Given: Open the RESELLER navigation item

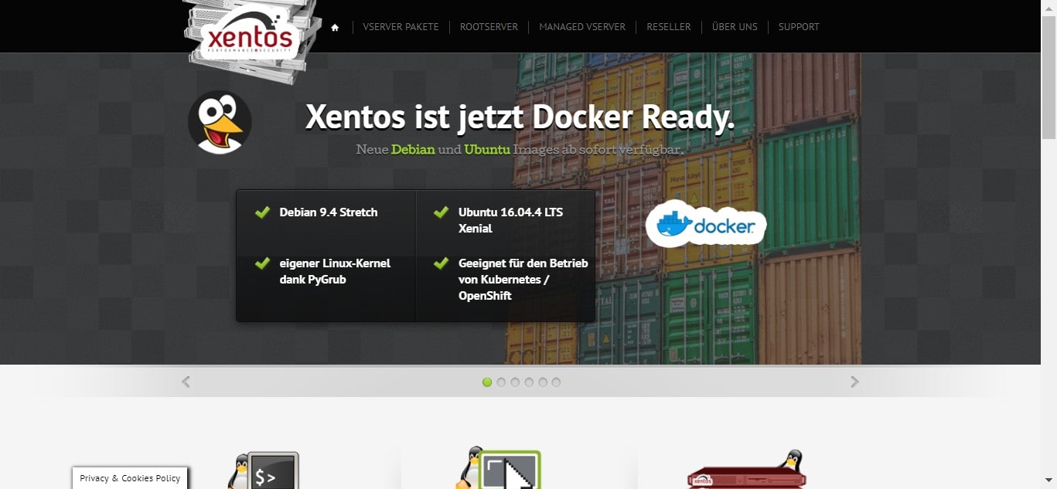Looking at the screenshot, I should (669, 27).
